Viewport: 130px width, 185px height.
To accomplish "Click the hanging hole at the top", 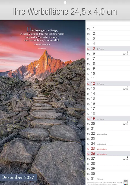I will tap(65, 2).
